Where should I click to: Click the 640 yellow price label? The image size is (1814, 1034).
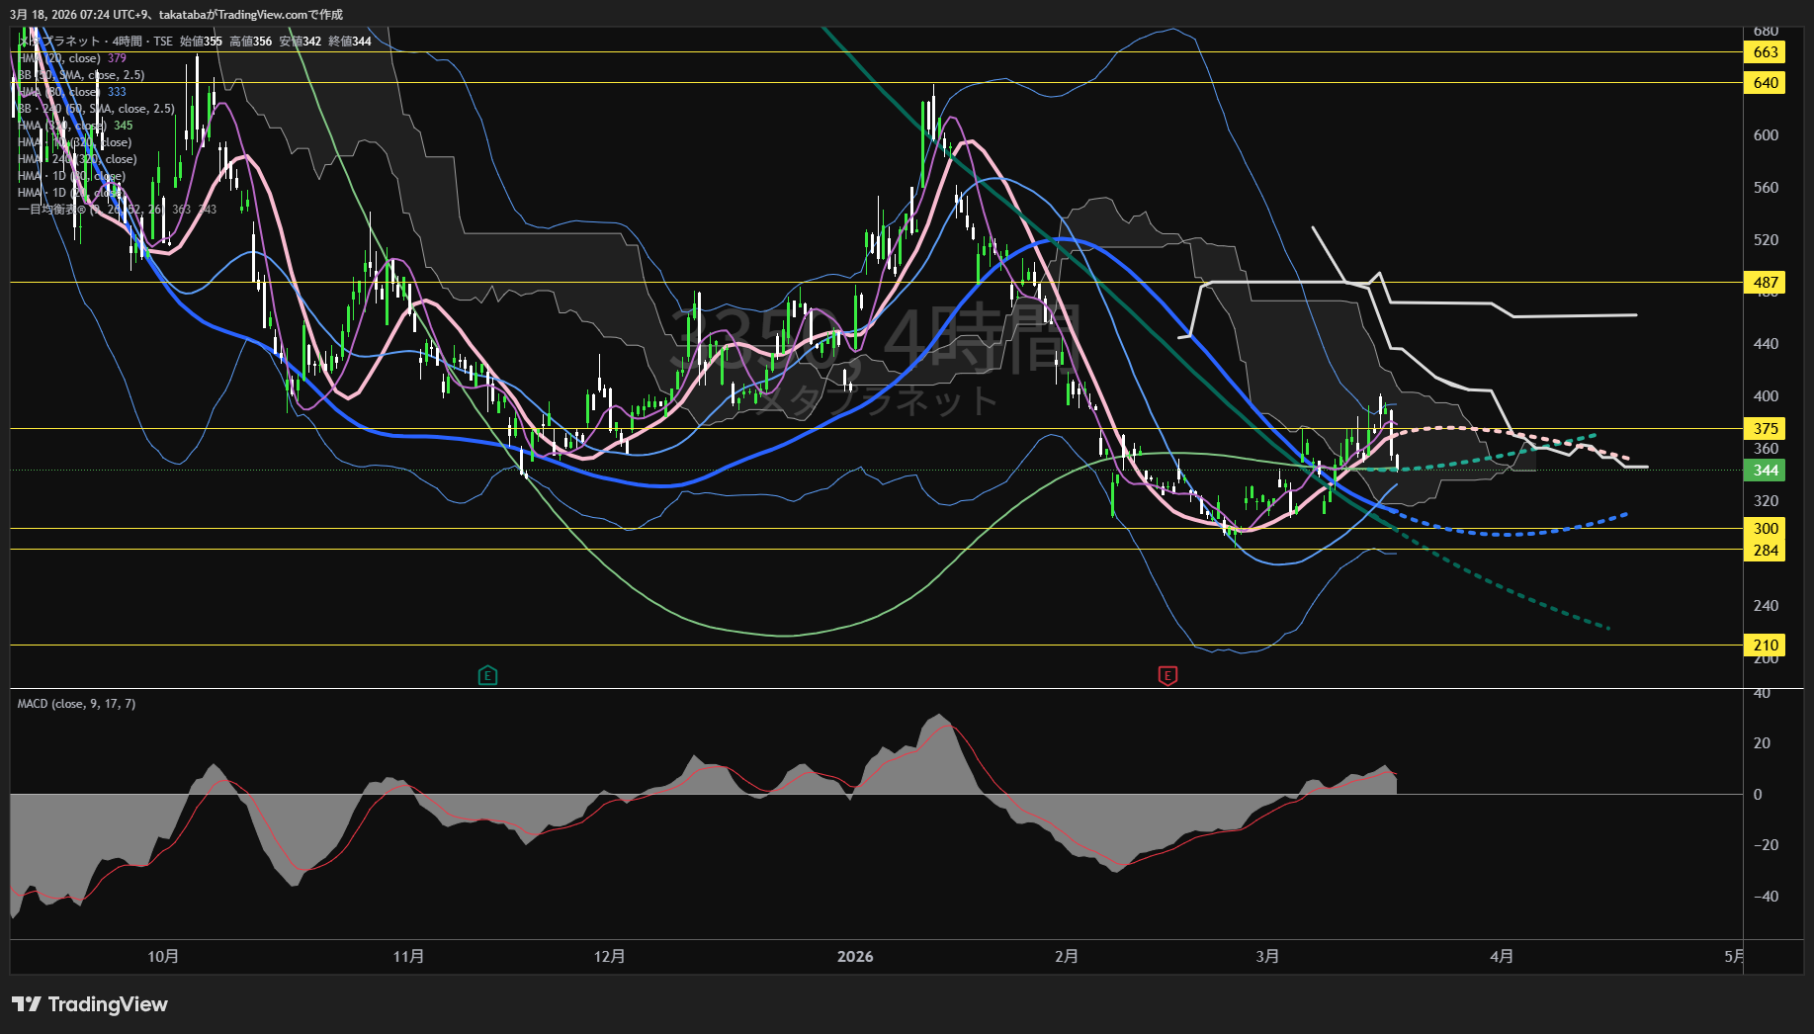(1766, 83)
